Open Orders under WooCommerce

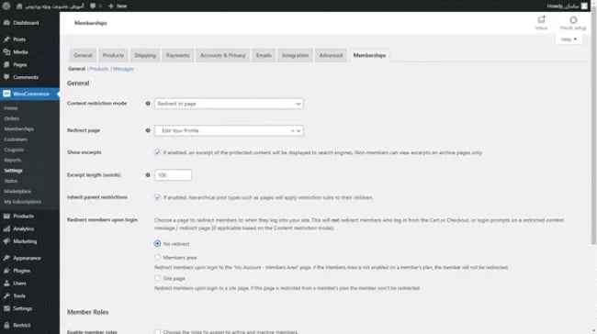[11, 118]
